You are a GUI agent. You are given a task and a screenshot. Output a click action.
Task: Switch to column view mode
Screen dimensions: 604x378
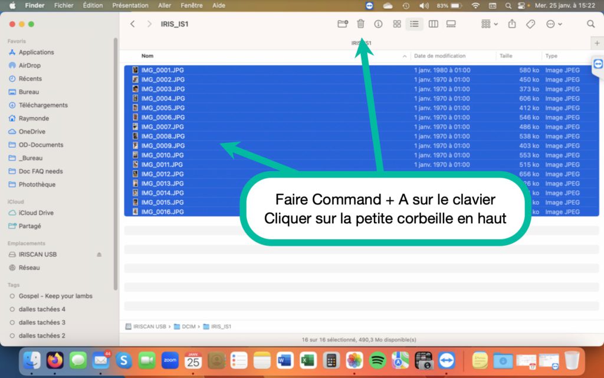pyautogui.click(x=433, y=24)
